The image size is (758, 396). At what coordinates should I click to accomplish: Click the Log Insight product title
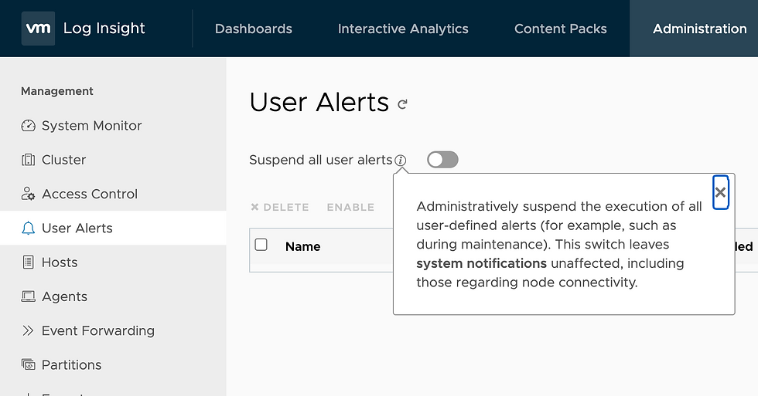[x=104, y=29]
